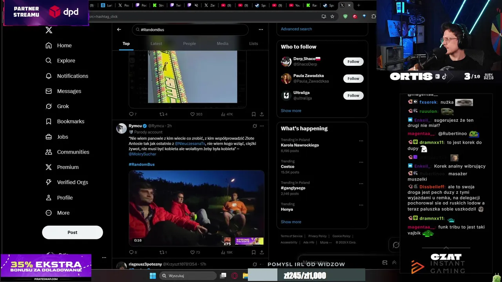The image size is (502, 282).
Task: Open risgeusz3potezny post three-dot menu
Action: tap(262, 264)
